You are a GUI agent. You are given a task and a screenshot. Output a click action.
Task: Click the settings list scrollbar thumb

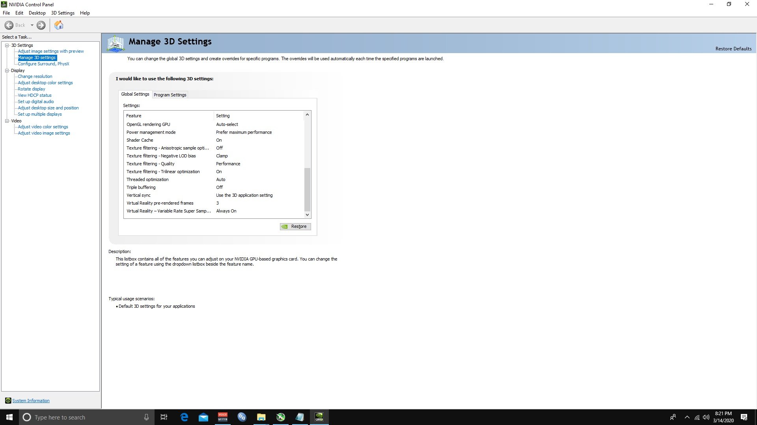point(307,190)
